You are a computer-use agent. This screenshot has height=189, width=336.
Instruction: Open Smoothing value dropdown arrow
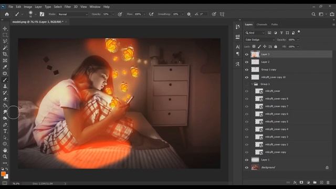[183, 14]
